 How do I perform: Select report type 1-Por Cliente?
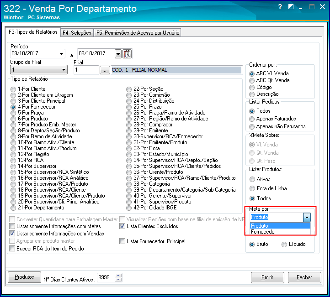(x=28, y=89)
